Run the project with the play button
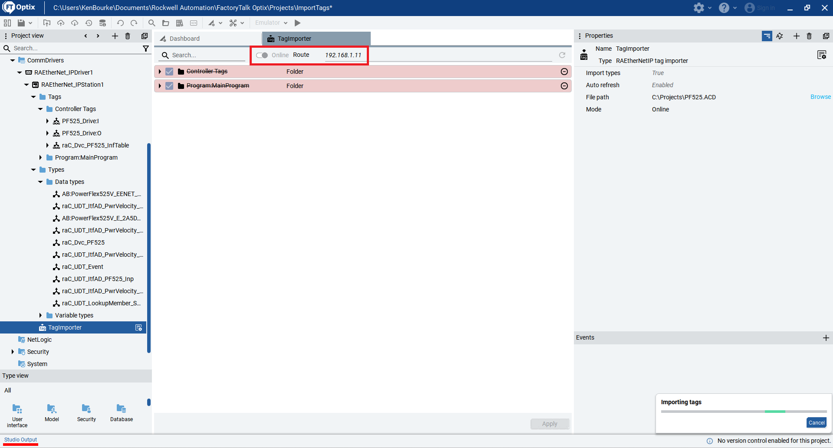The height and width of the screenshot is (448, 833). 298,23
